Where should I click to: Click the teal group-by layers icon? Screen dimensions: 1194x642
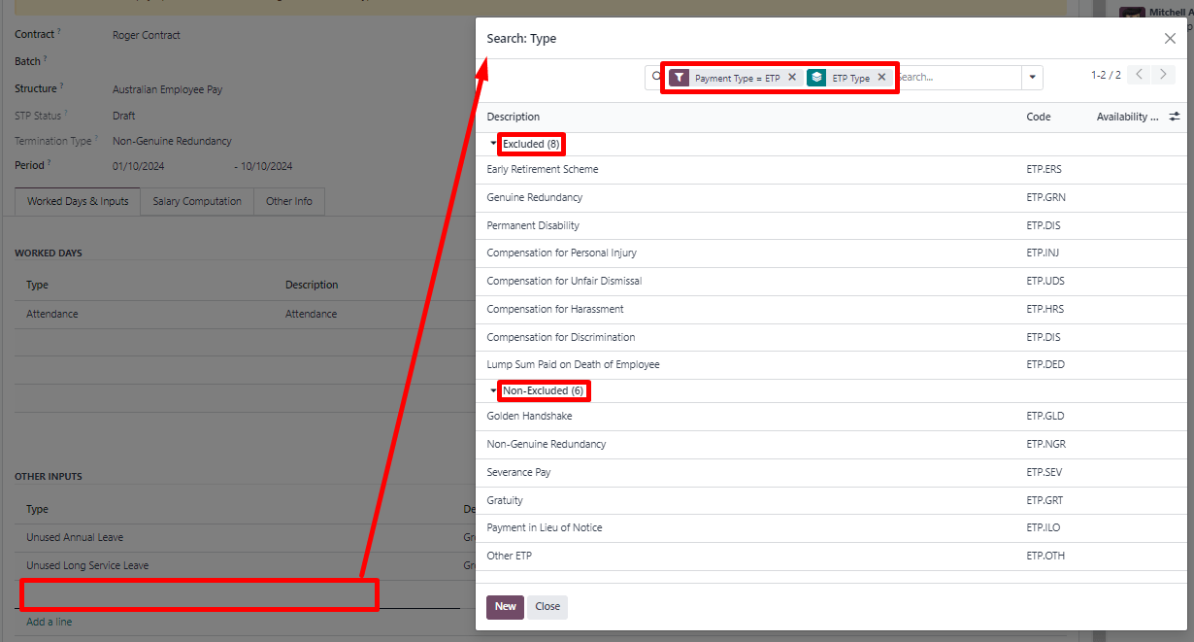(x=816, y=78)
